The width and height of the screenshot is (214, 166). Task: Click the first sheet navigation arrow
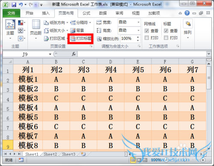pyautogui.click(x=6, y=154)
